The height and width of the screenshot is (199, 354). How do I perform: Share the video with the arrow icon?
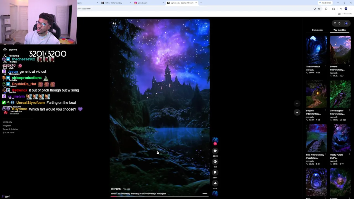coord(215,183)
